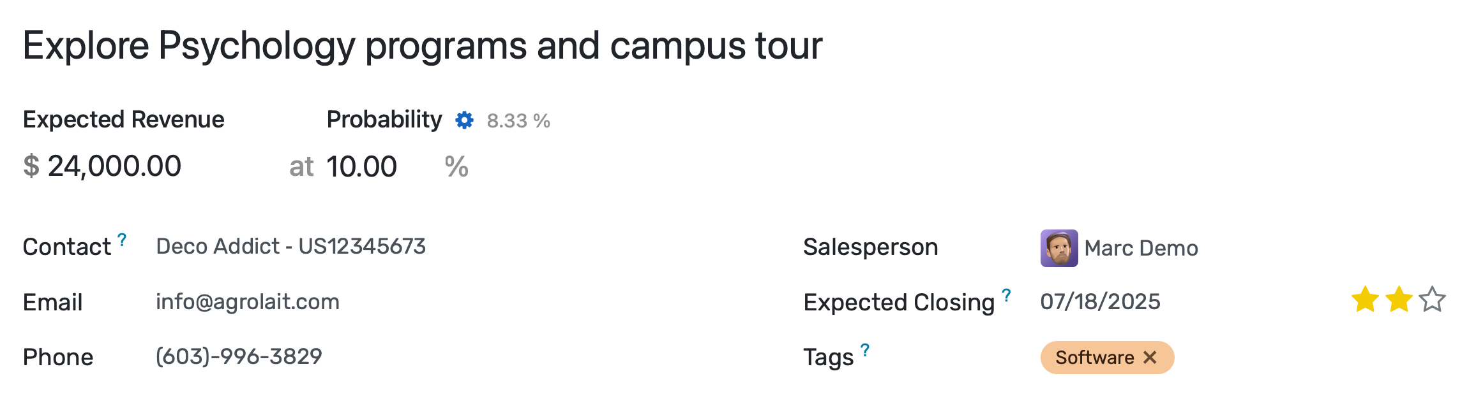Click the Software tag color badge
This screenshot has width=1476, height=399.
tap(1094, 358)
